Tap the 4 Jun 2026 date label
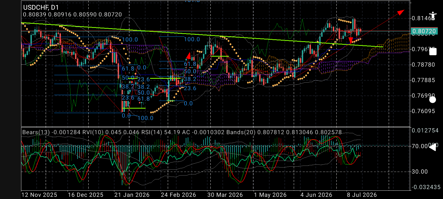Viewport: 443px width, 199px height. tap(316, 195)
